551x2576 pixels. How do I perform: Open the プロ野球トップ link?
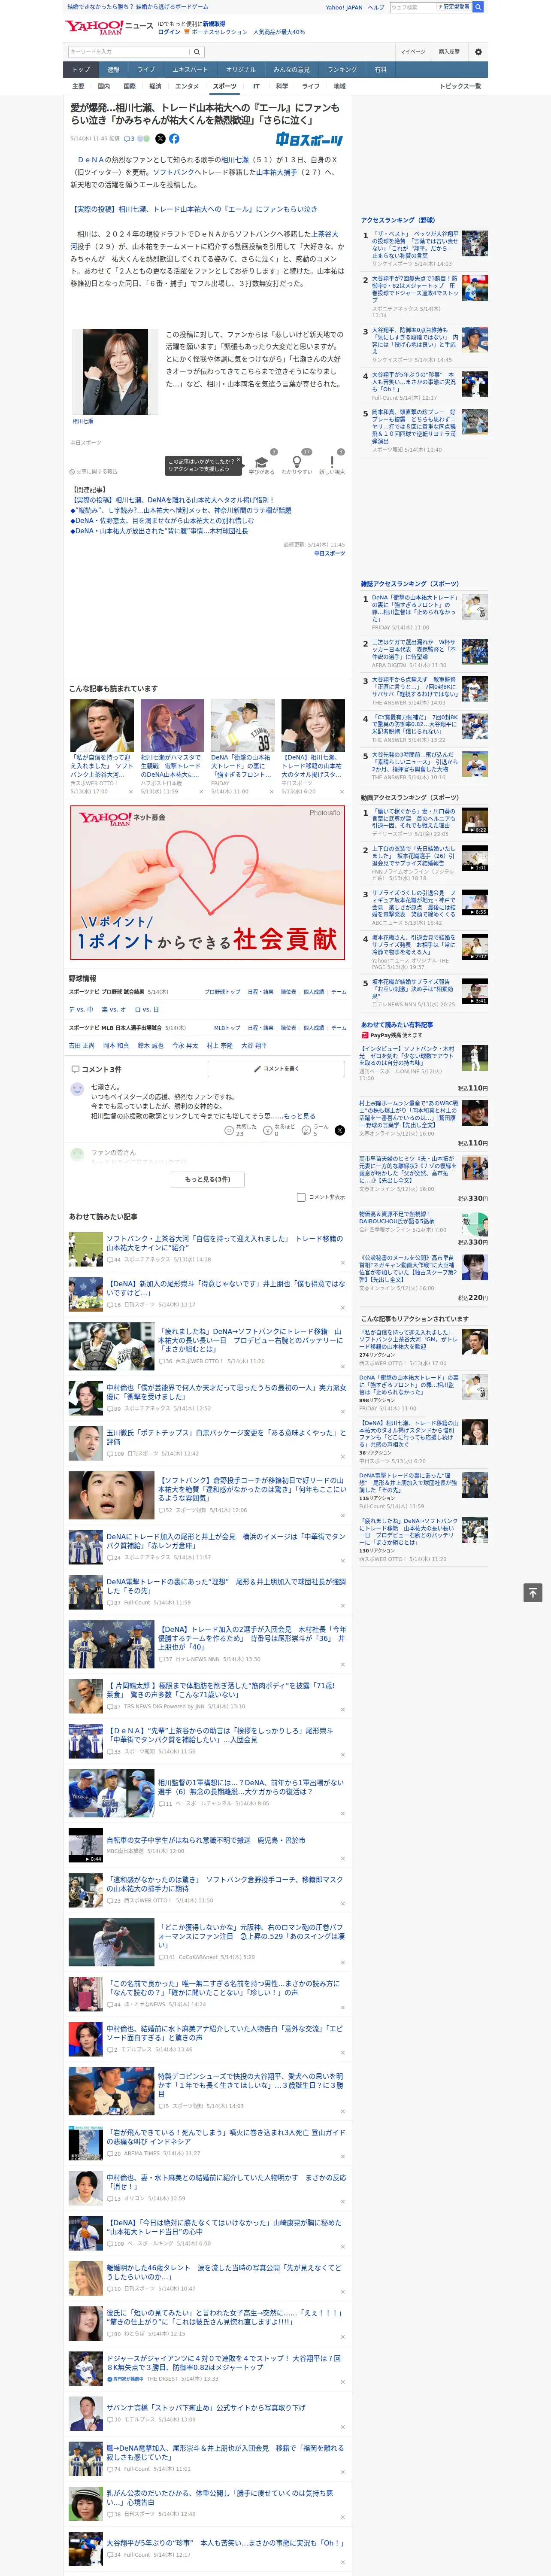[222, 992]
